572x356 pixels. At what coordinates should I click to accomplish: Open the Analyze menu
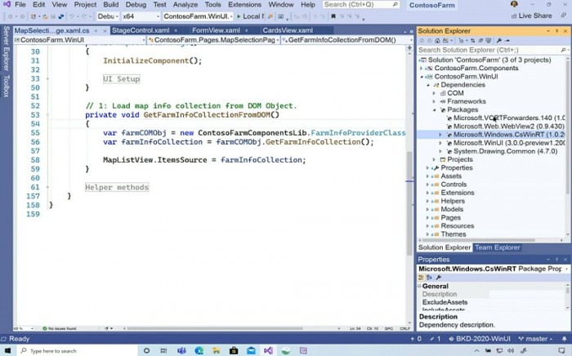[x=185, y=4]
